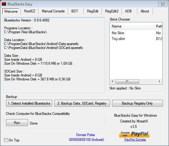Click the Donate with PayPal image
This screenshot has width=169, height=146.
134,134
